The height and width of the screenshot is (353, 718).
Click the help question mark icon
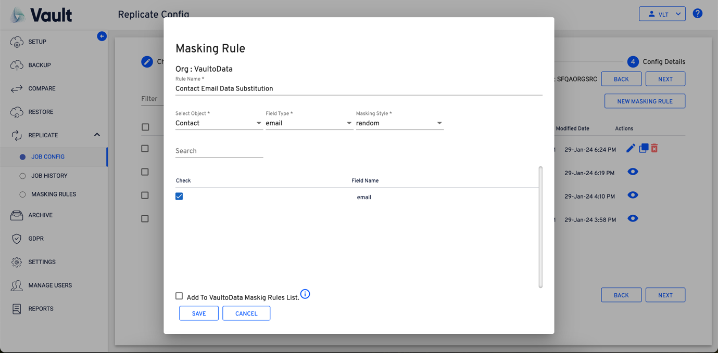click(697, 14)
